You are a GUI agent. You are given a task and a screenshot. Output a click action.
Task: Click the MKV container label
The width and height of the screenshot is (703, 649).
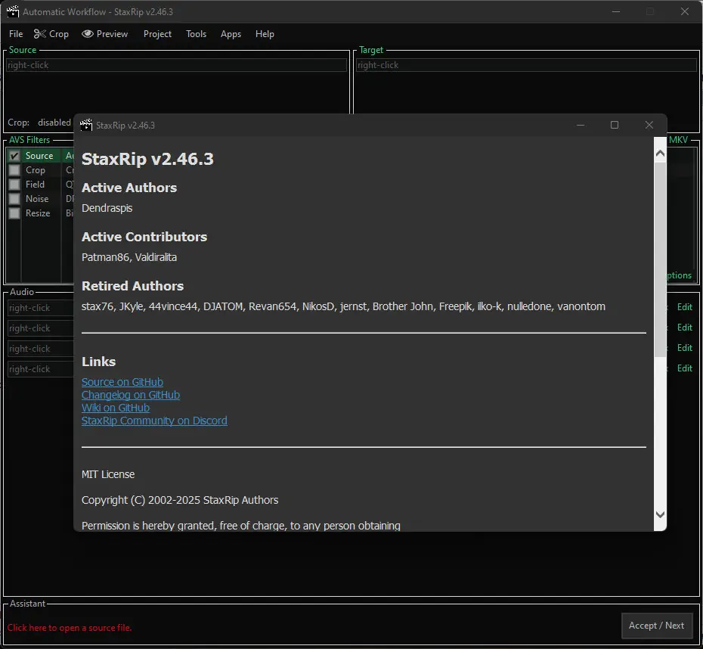pyautogui.click(x=678, y=140)
